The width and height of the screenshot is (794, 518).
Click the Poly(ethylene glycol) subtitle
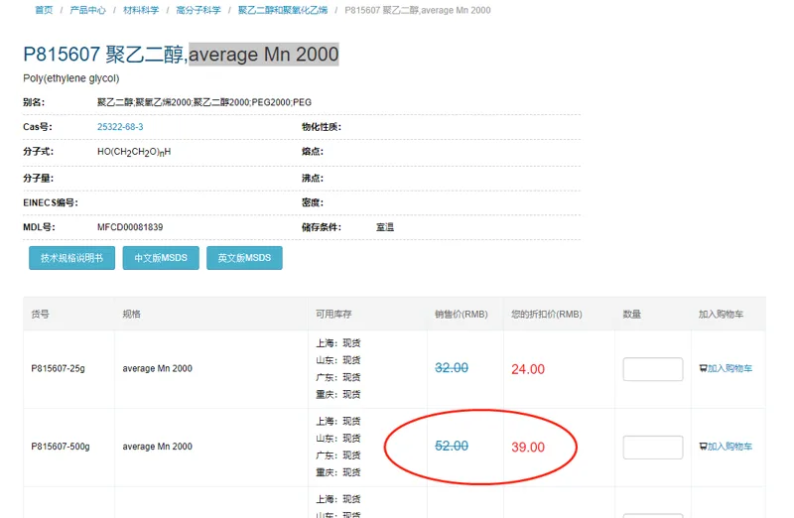pyautogui.click(x=70, y=78)
